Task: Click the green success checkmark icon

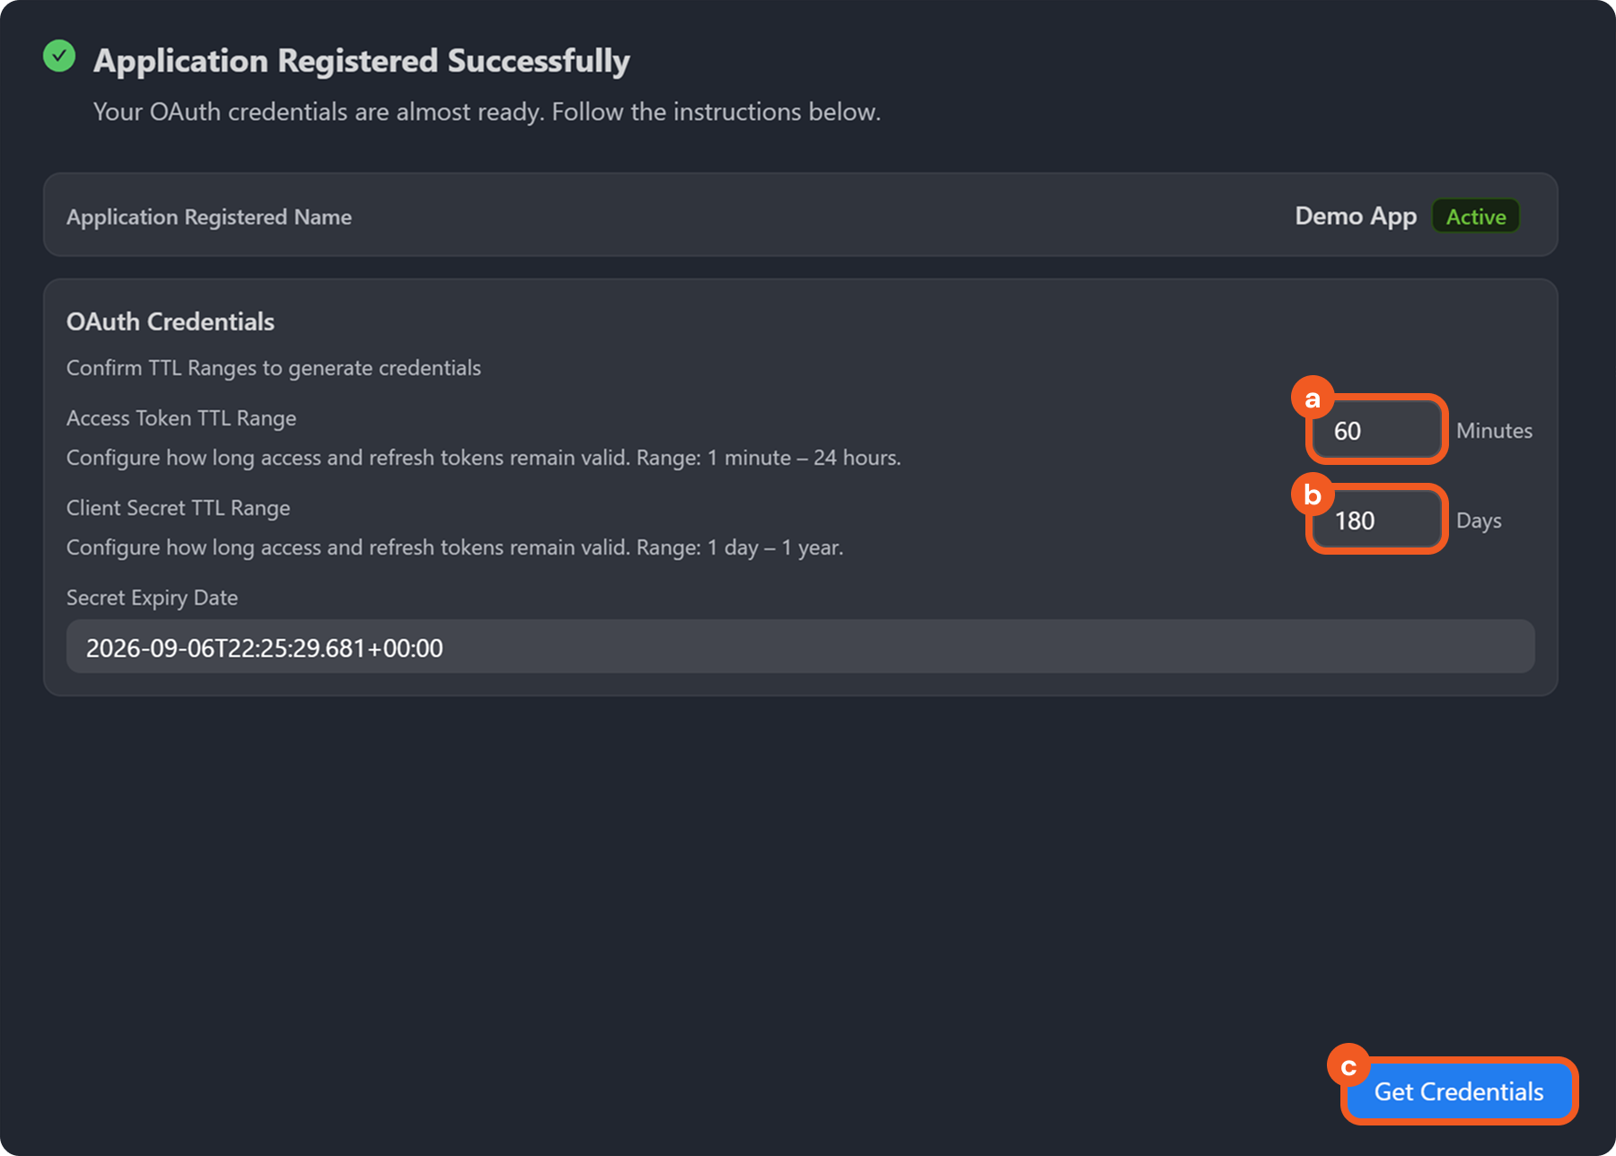Action: click(x=59, y=57)
